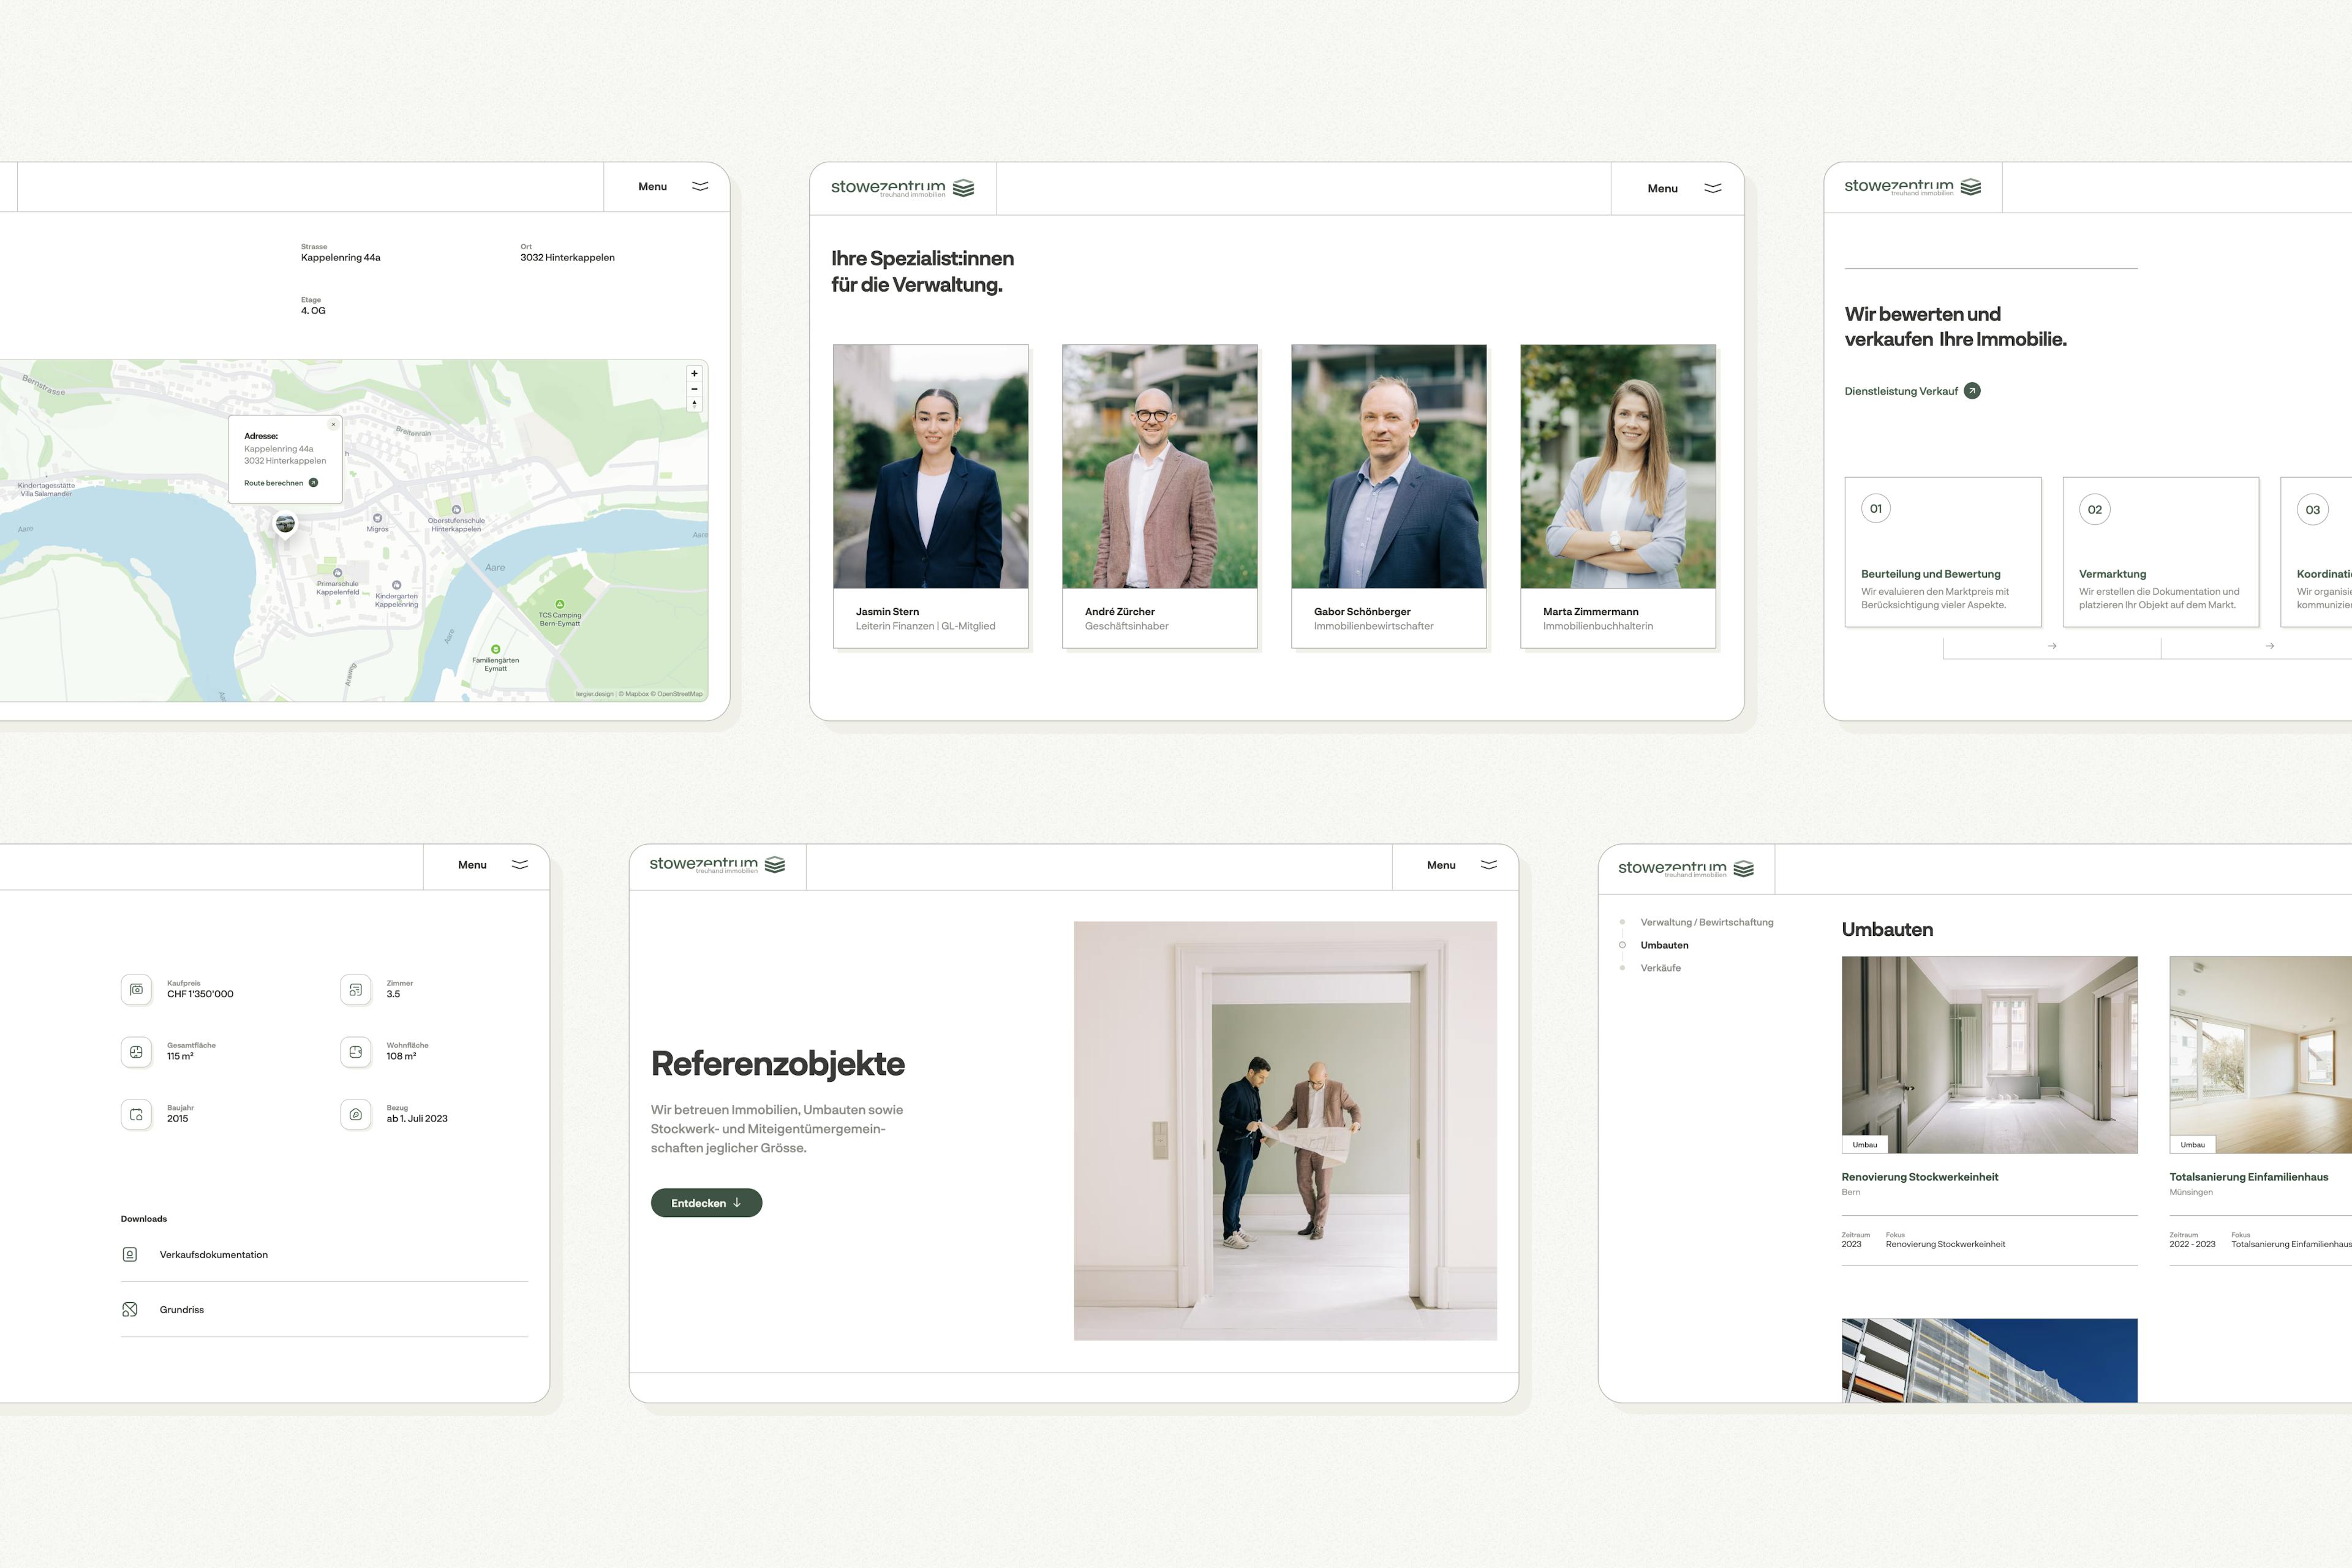This screenshot has height=1568, width=2352.
Task: Select Migros marker on the map
Action: 377,518
